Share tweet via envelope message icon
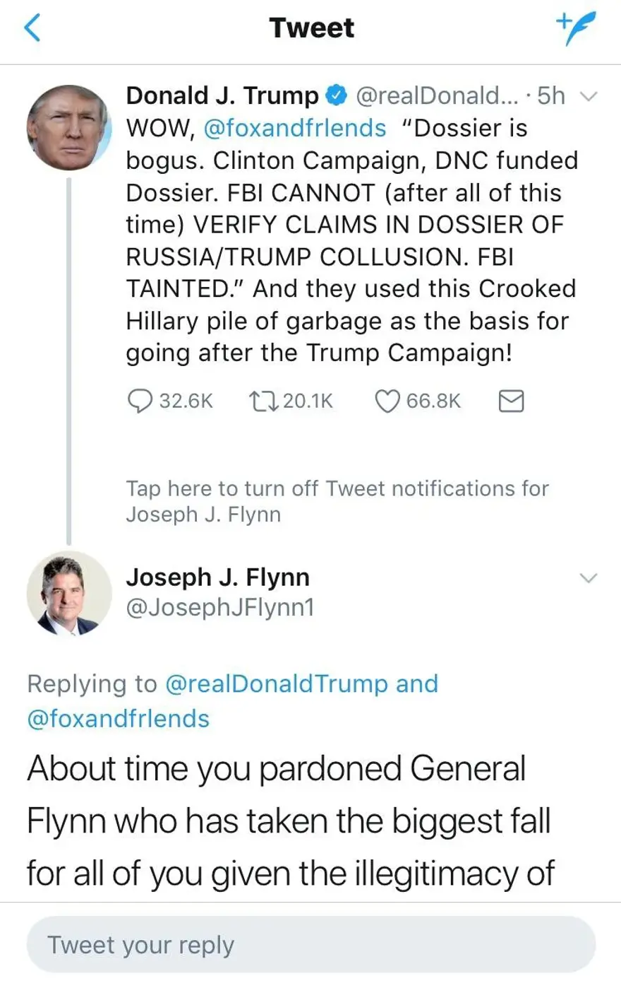The height and width of the screenshot is (981, 621). [511, 401]
